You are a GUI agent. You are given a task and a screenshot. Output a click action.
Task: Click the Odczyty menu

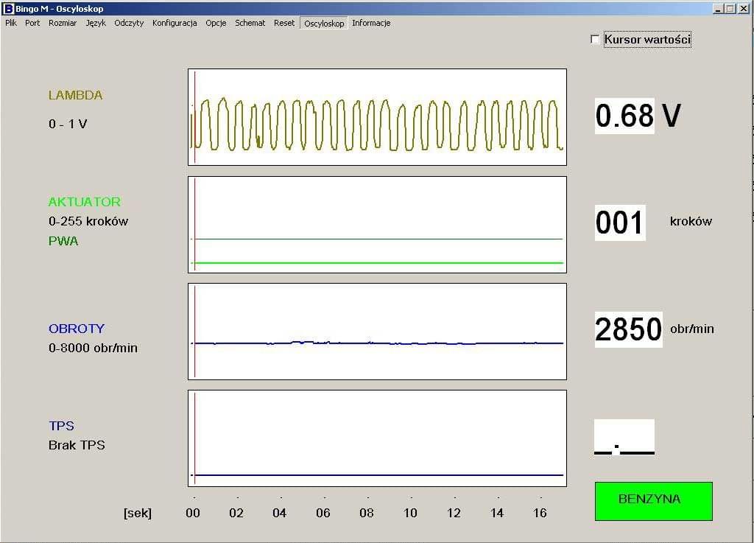coord(129,23)
